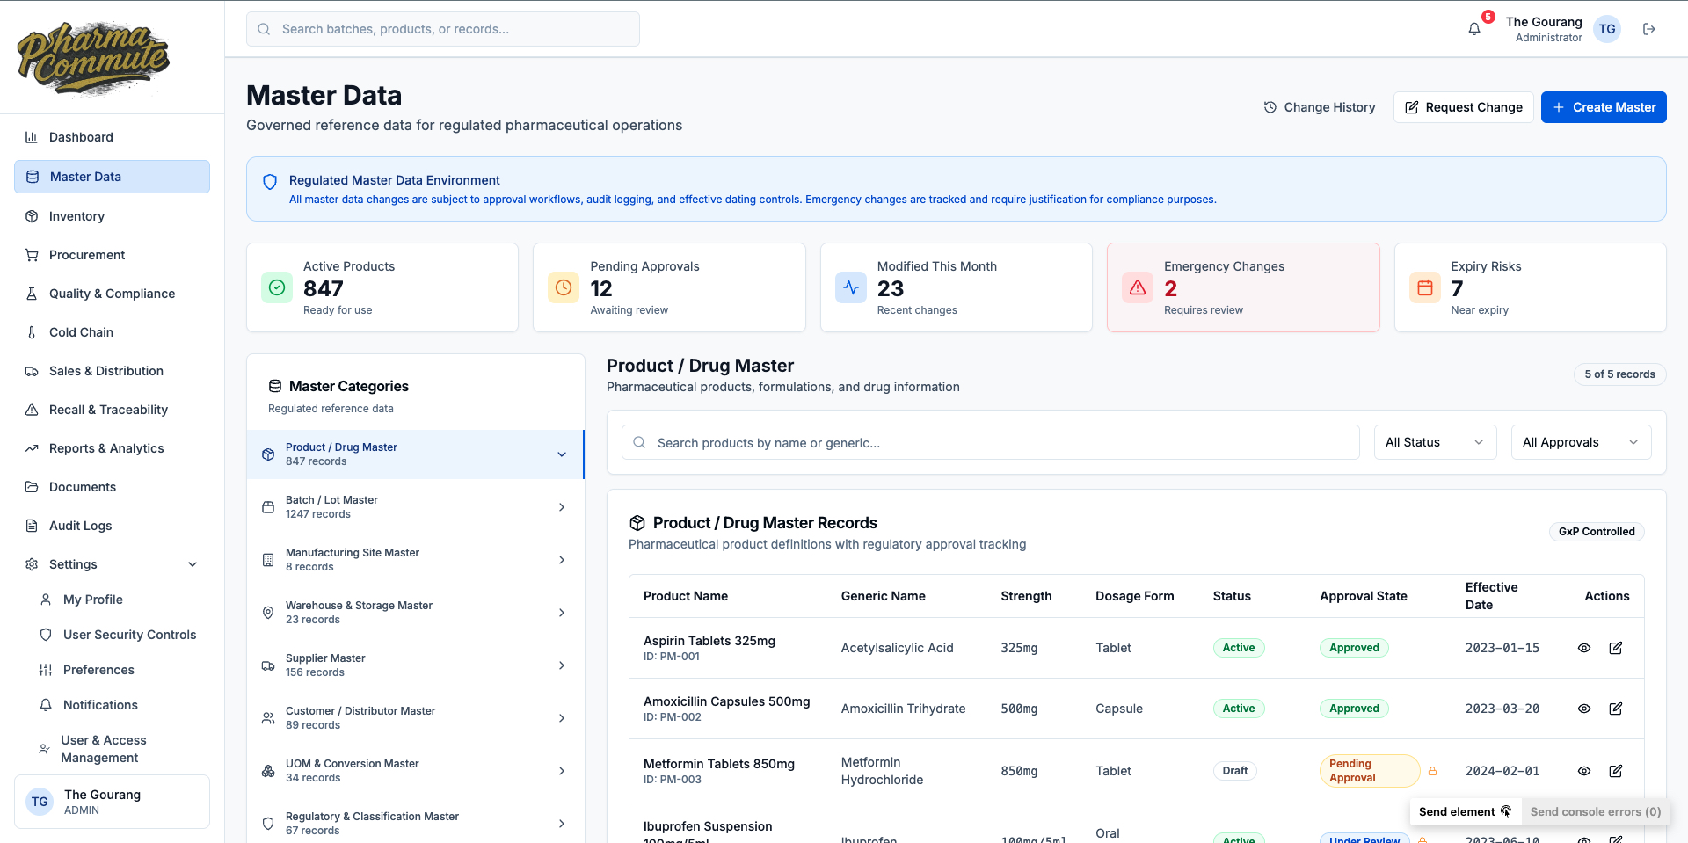The image size is (1688, 843).
Task: Collapse the Settings sidebar section
Action: pos(193,564)
